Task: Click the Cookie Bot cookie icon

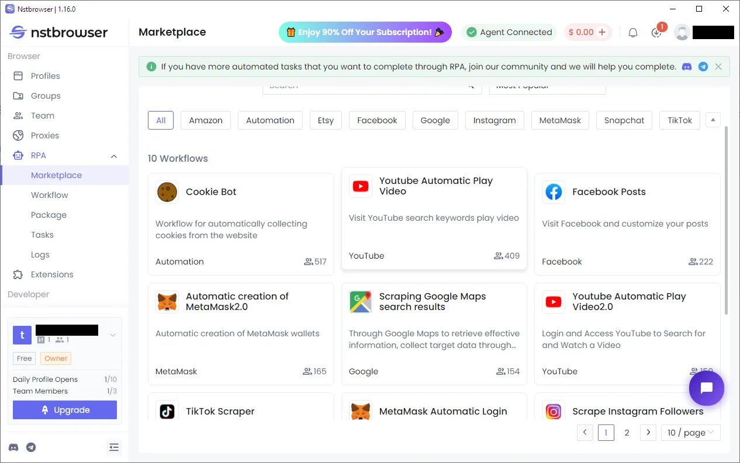Action: (x=167, y=192)
